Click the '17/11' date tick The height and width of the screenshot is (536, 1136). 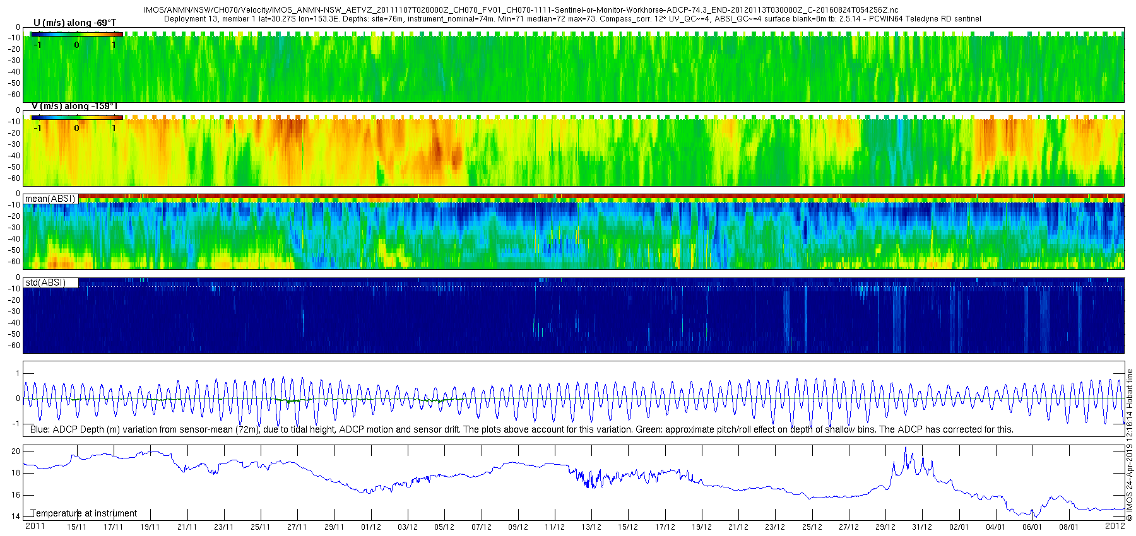[x=113, y=527]
